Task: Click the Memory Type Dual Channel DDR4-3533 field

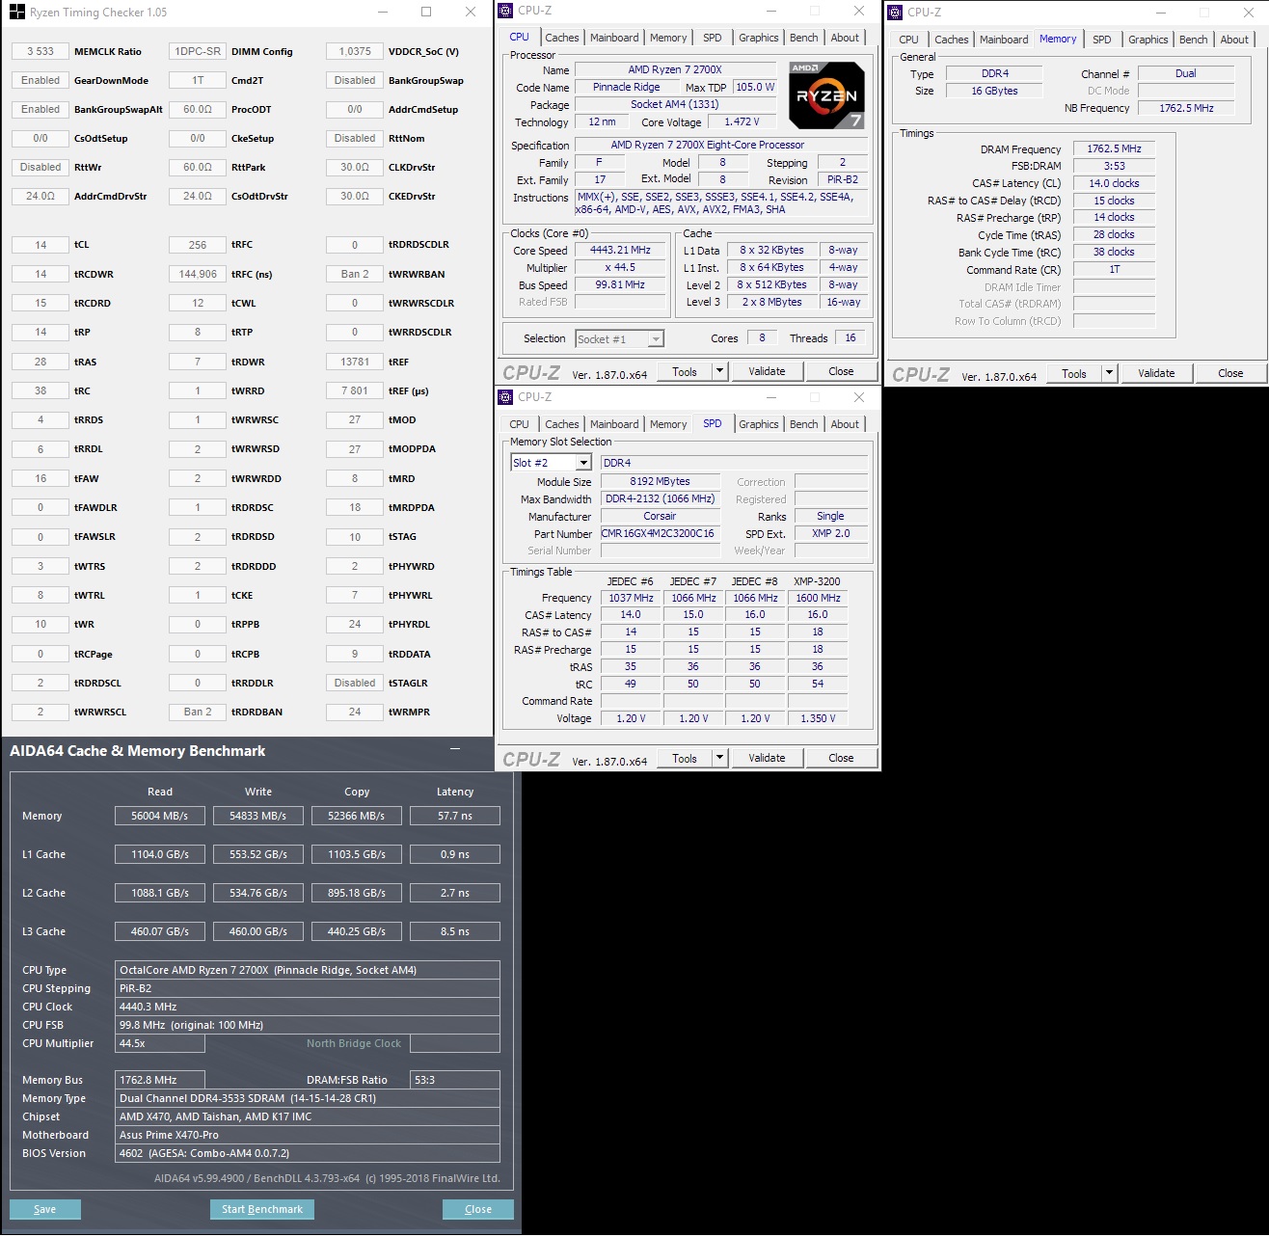Action: [308, 1098]
